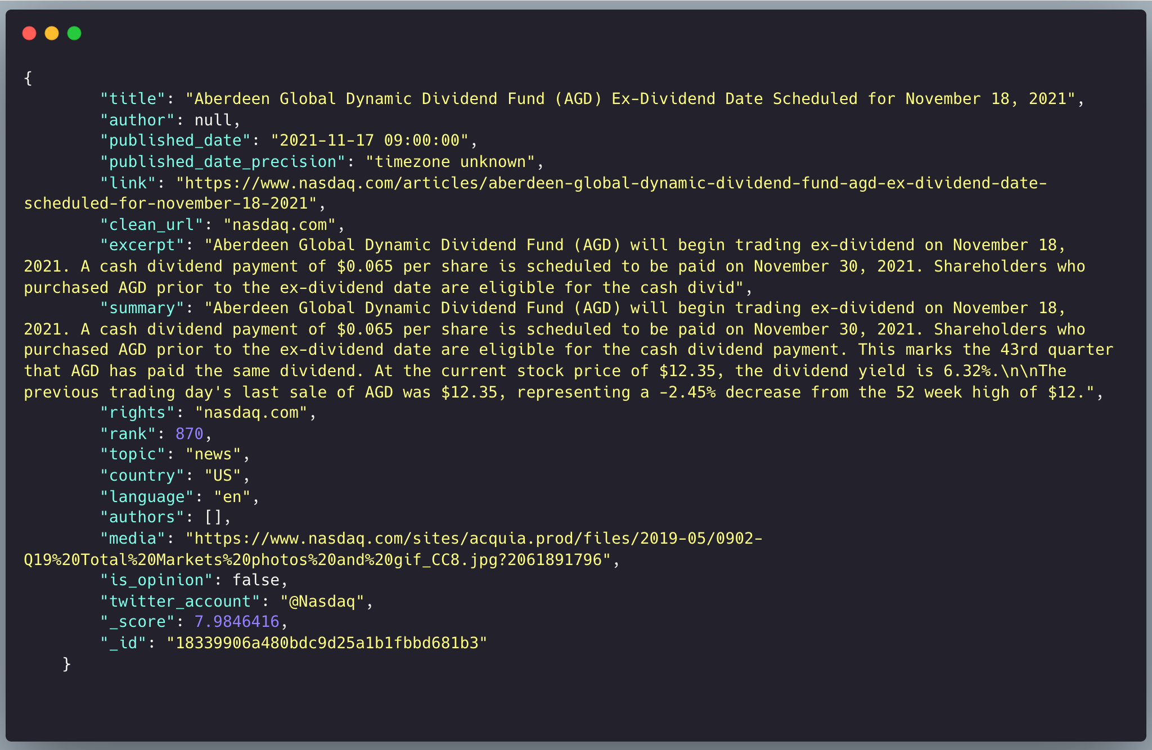Screen dimensions: 1152x750
Task: Click the is_opinion false value
Action: click(256, 580)
